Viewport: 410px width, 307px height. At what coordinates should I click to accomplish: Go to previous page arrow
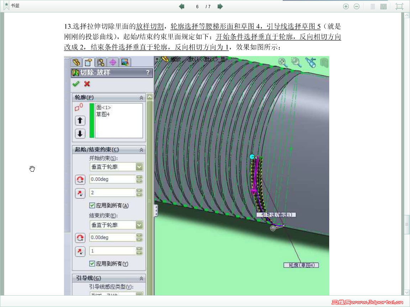coord(182,6)
